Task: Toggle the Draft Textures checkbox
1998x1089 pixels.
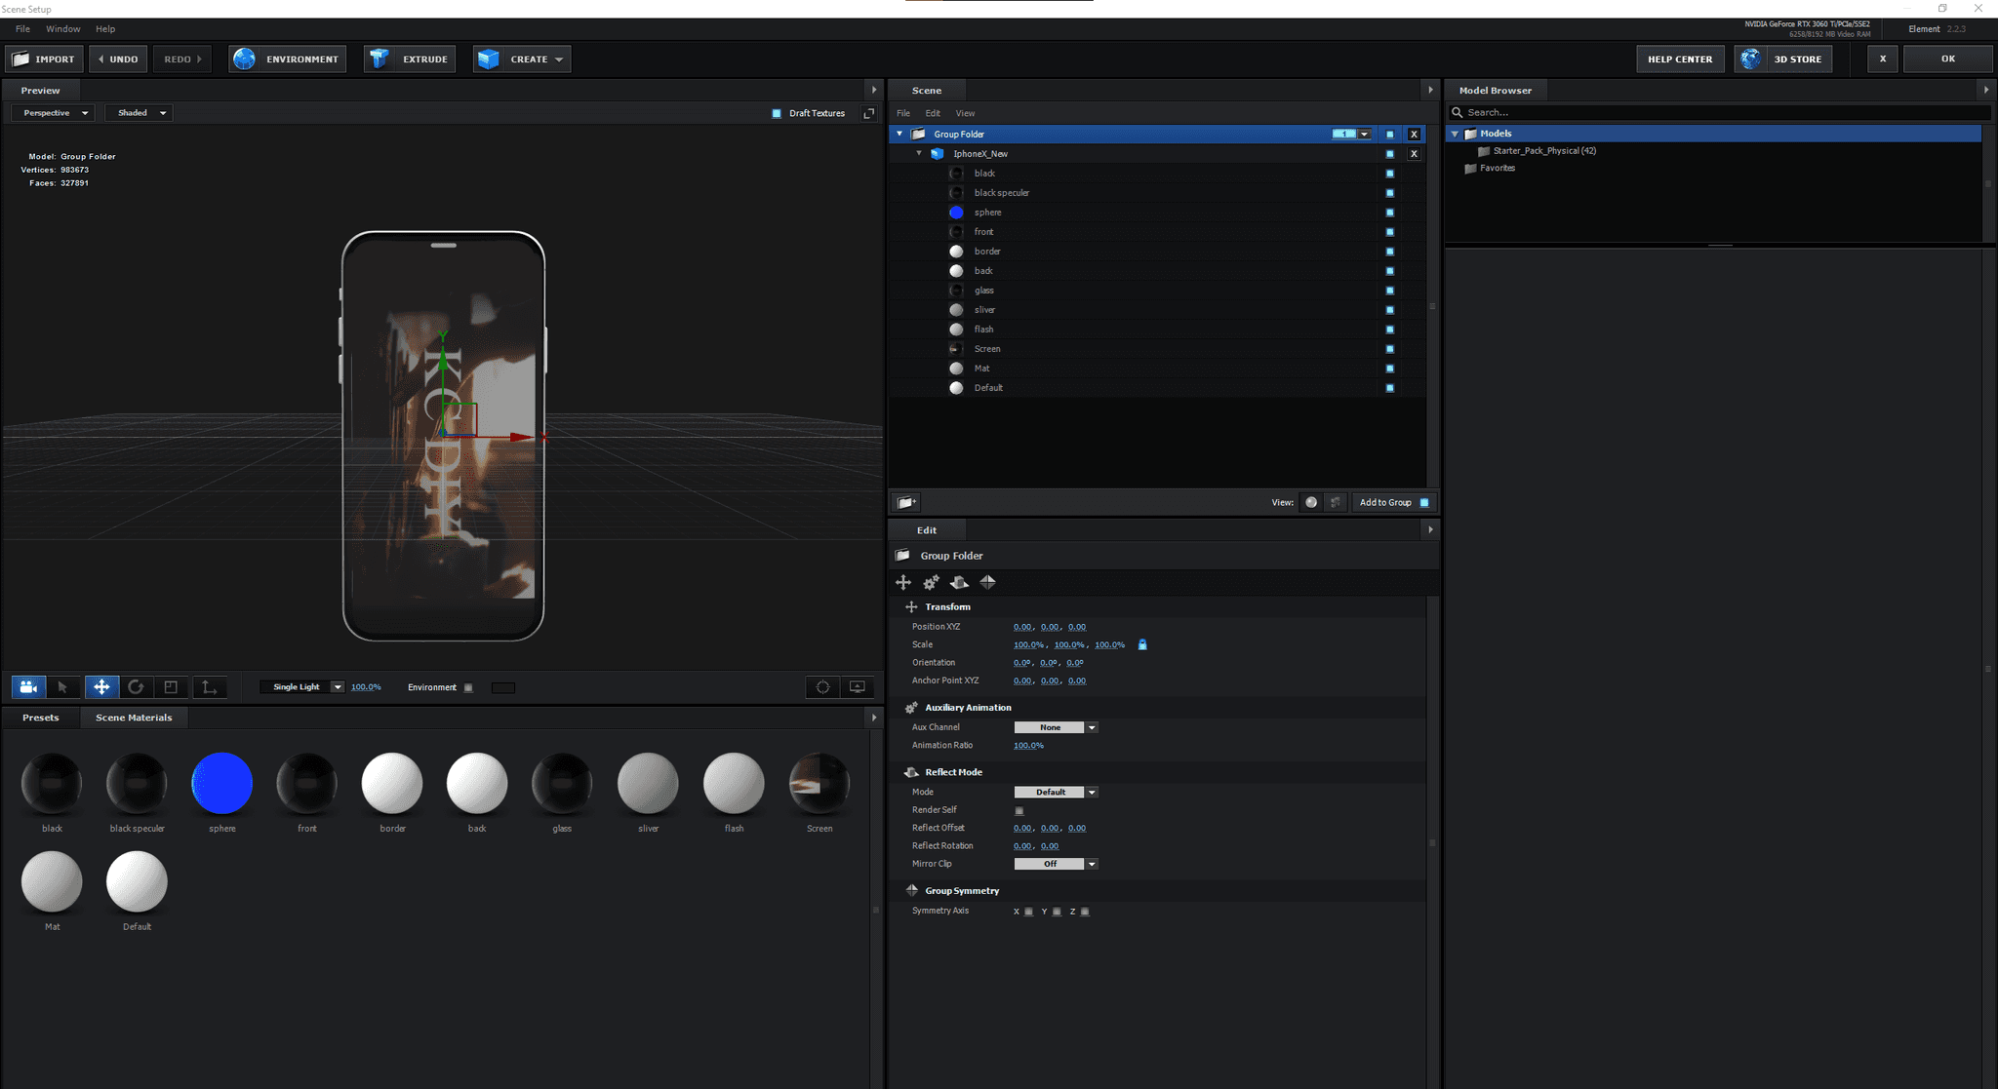Action: tap(777, 114)
